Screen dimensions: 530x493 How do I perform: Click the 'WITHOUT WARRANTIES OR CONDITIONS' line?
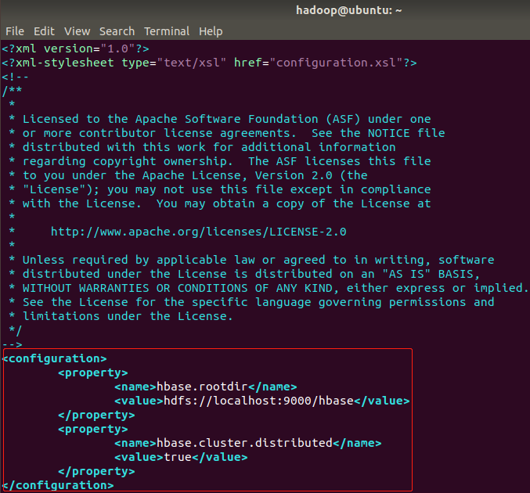(269, 288)
